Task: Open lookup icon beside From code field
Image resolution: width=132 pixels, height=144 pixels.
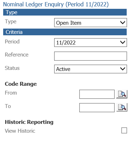Action: 122,94
